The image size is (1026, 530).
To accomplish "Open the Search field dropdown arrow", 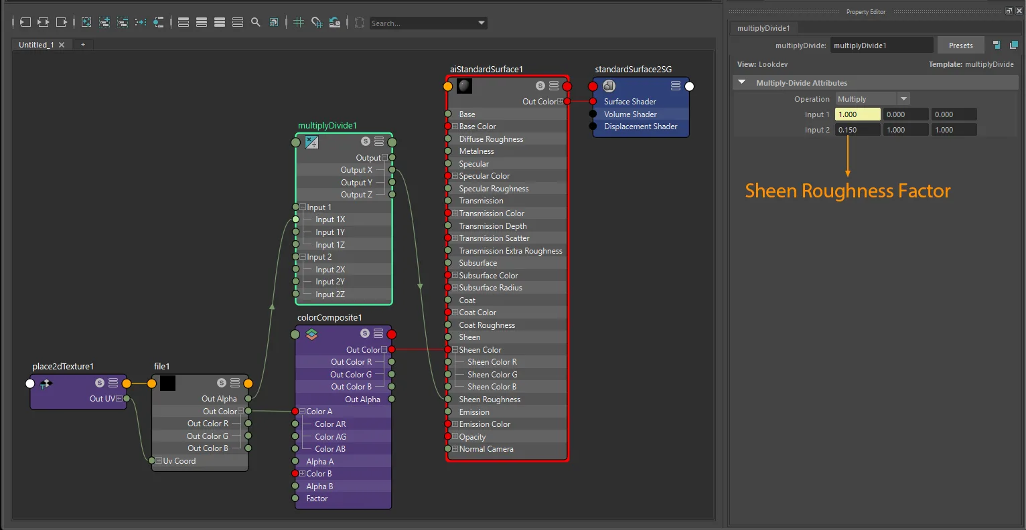I will tap(482, 23).
